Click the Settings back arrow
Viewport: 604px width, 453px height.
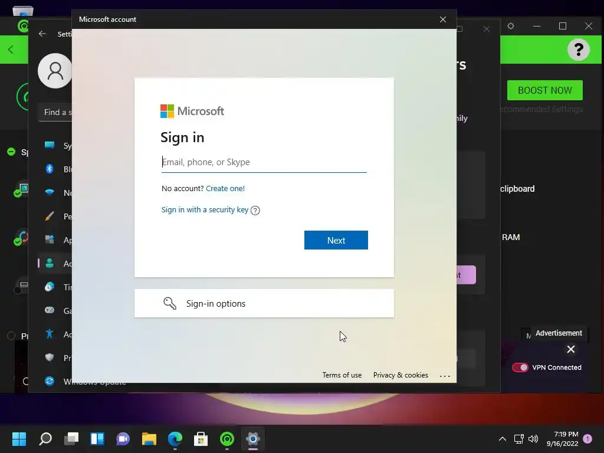pos(42,34)
